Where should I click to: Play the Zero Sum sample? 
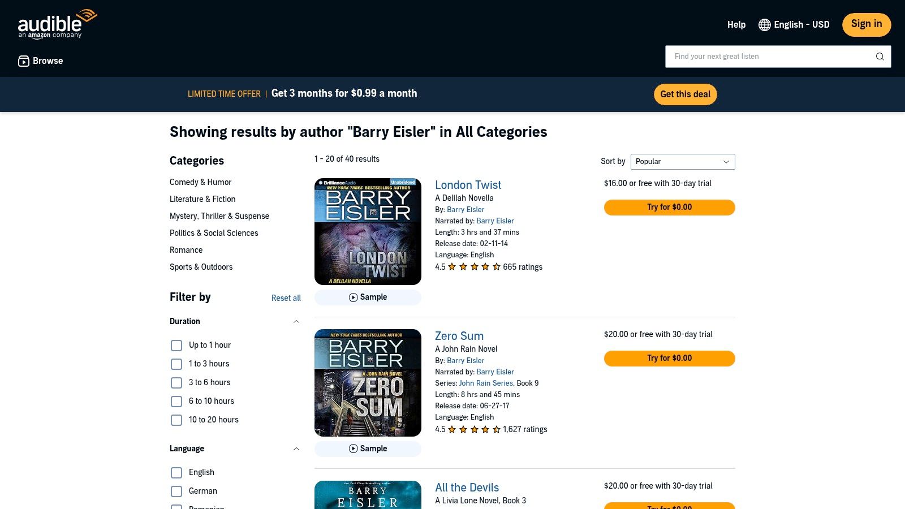point(368,449)
